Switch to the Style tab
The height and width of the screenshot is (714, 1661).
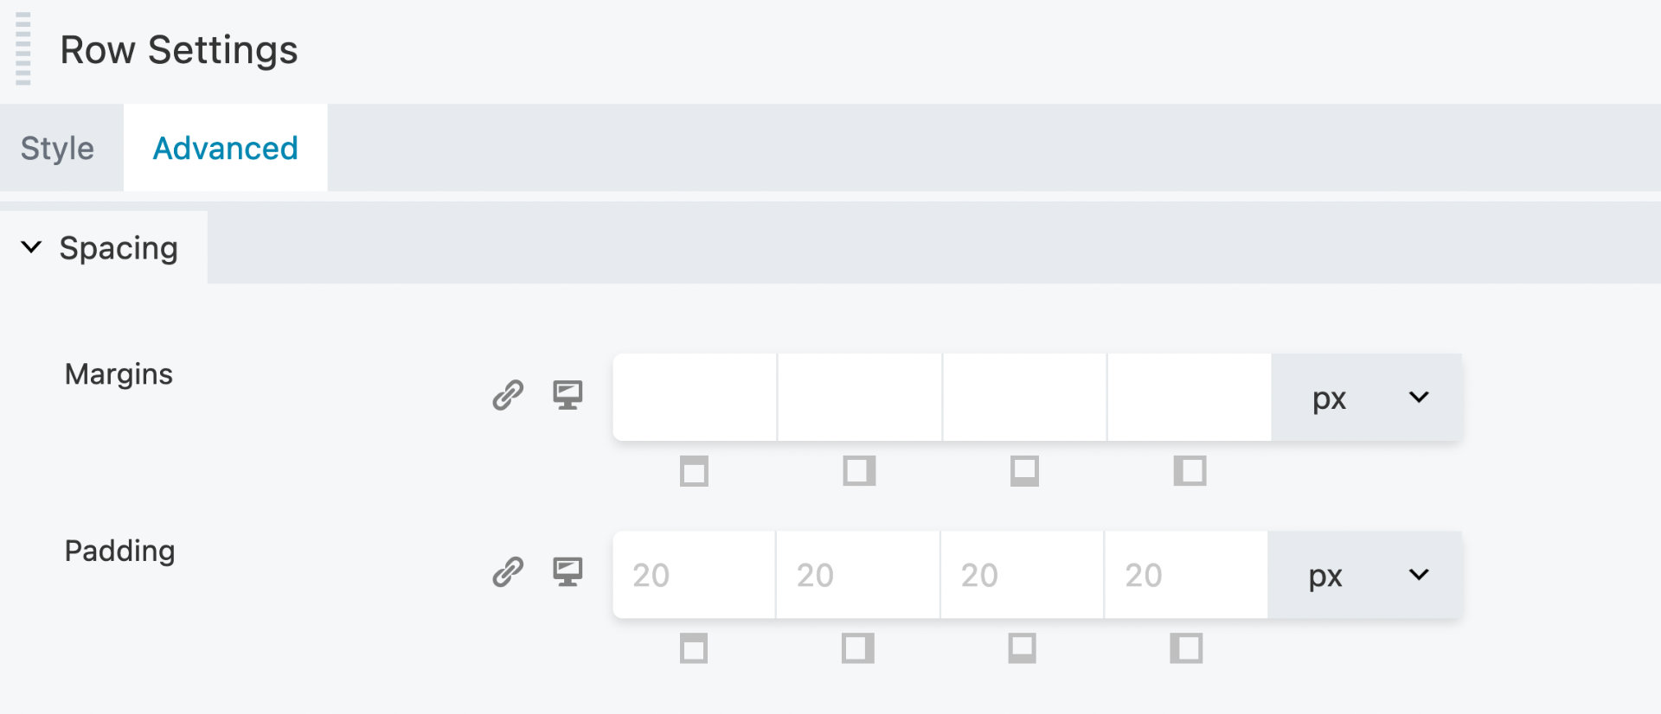(57, 148)
